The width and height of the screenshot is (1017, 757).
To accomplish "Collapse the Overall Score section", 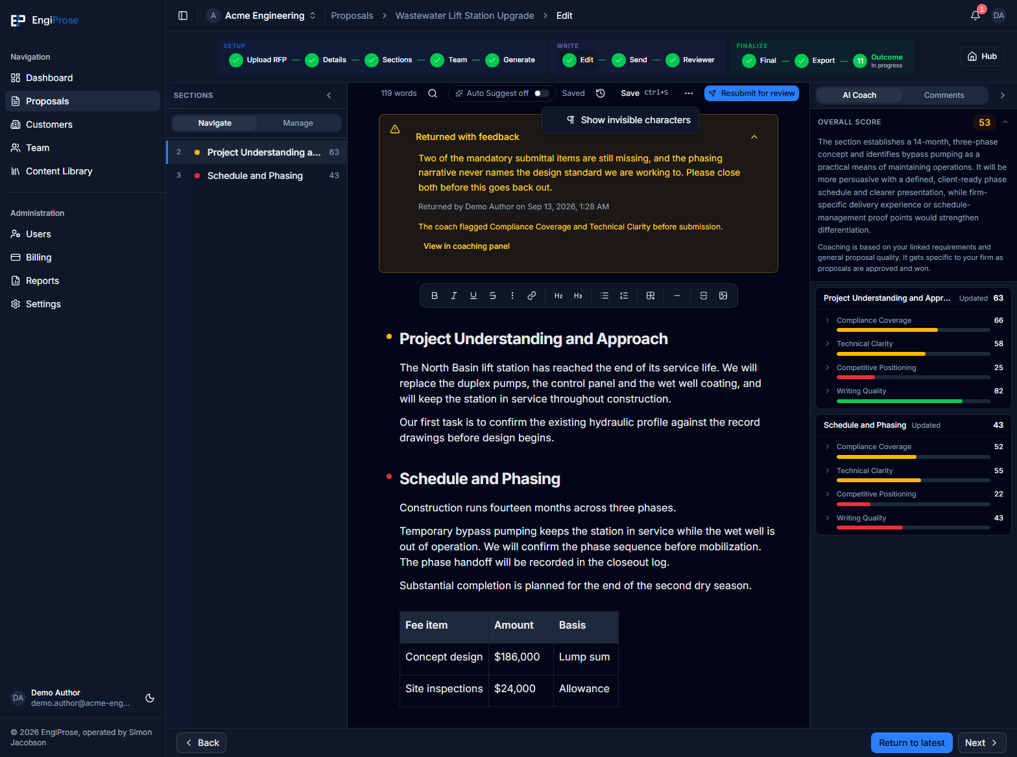I will tap(1005, 122).
